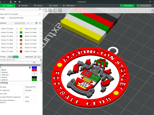
Task: Click the Assembly view icon at toolbar end
Action: tap(153, 11)
